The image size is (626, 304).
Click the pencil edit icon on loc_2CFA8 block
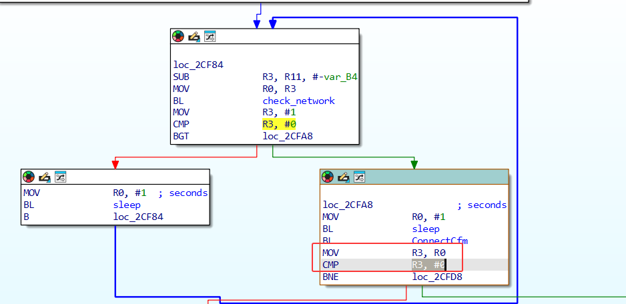[343, 177]
